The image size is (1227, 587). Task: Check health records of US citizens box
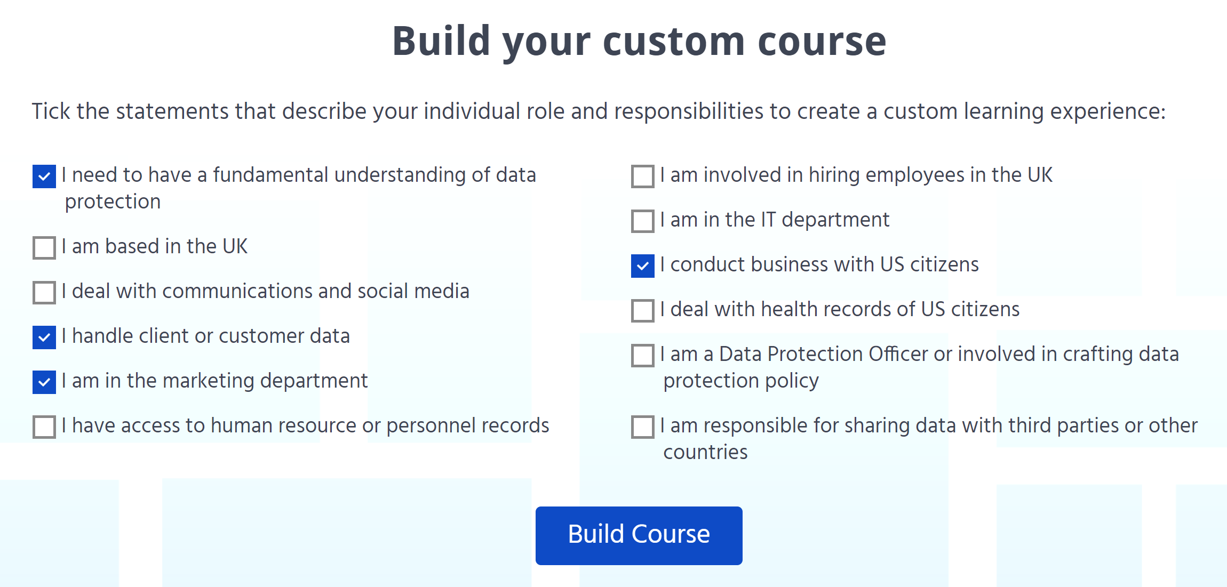pos(643,311)
